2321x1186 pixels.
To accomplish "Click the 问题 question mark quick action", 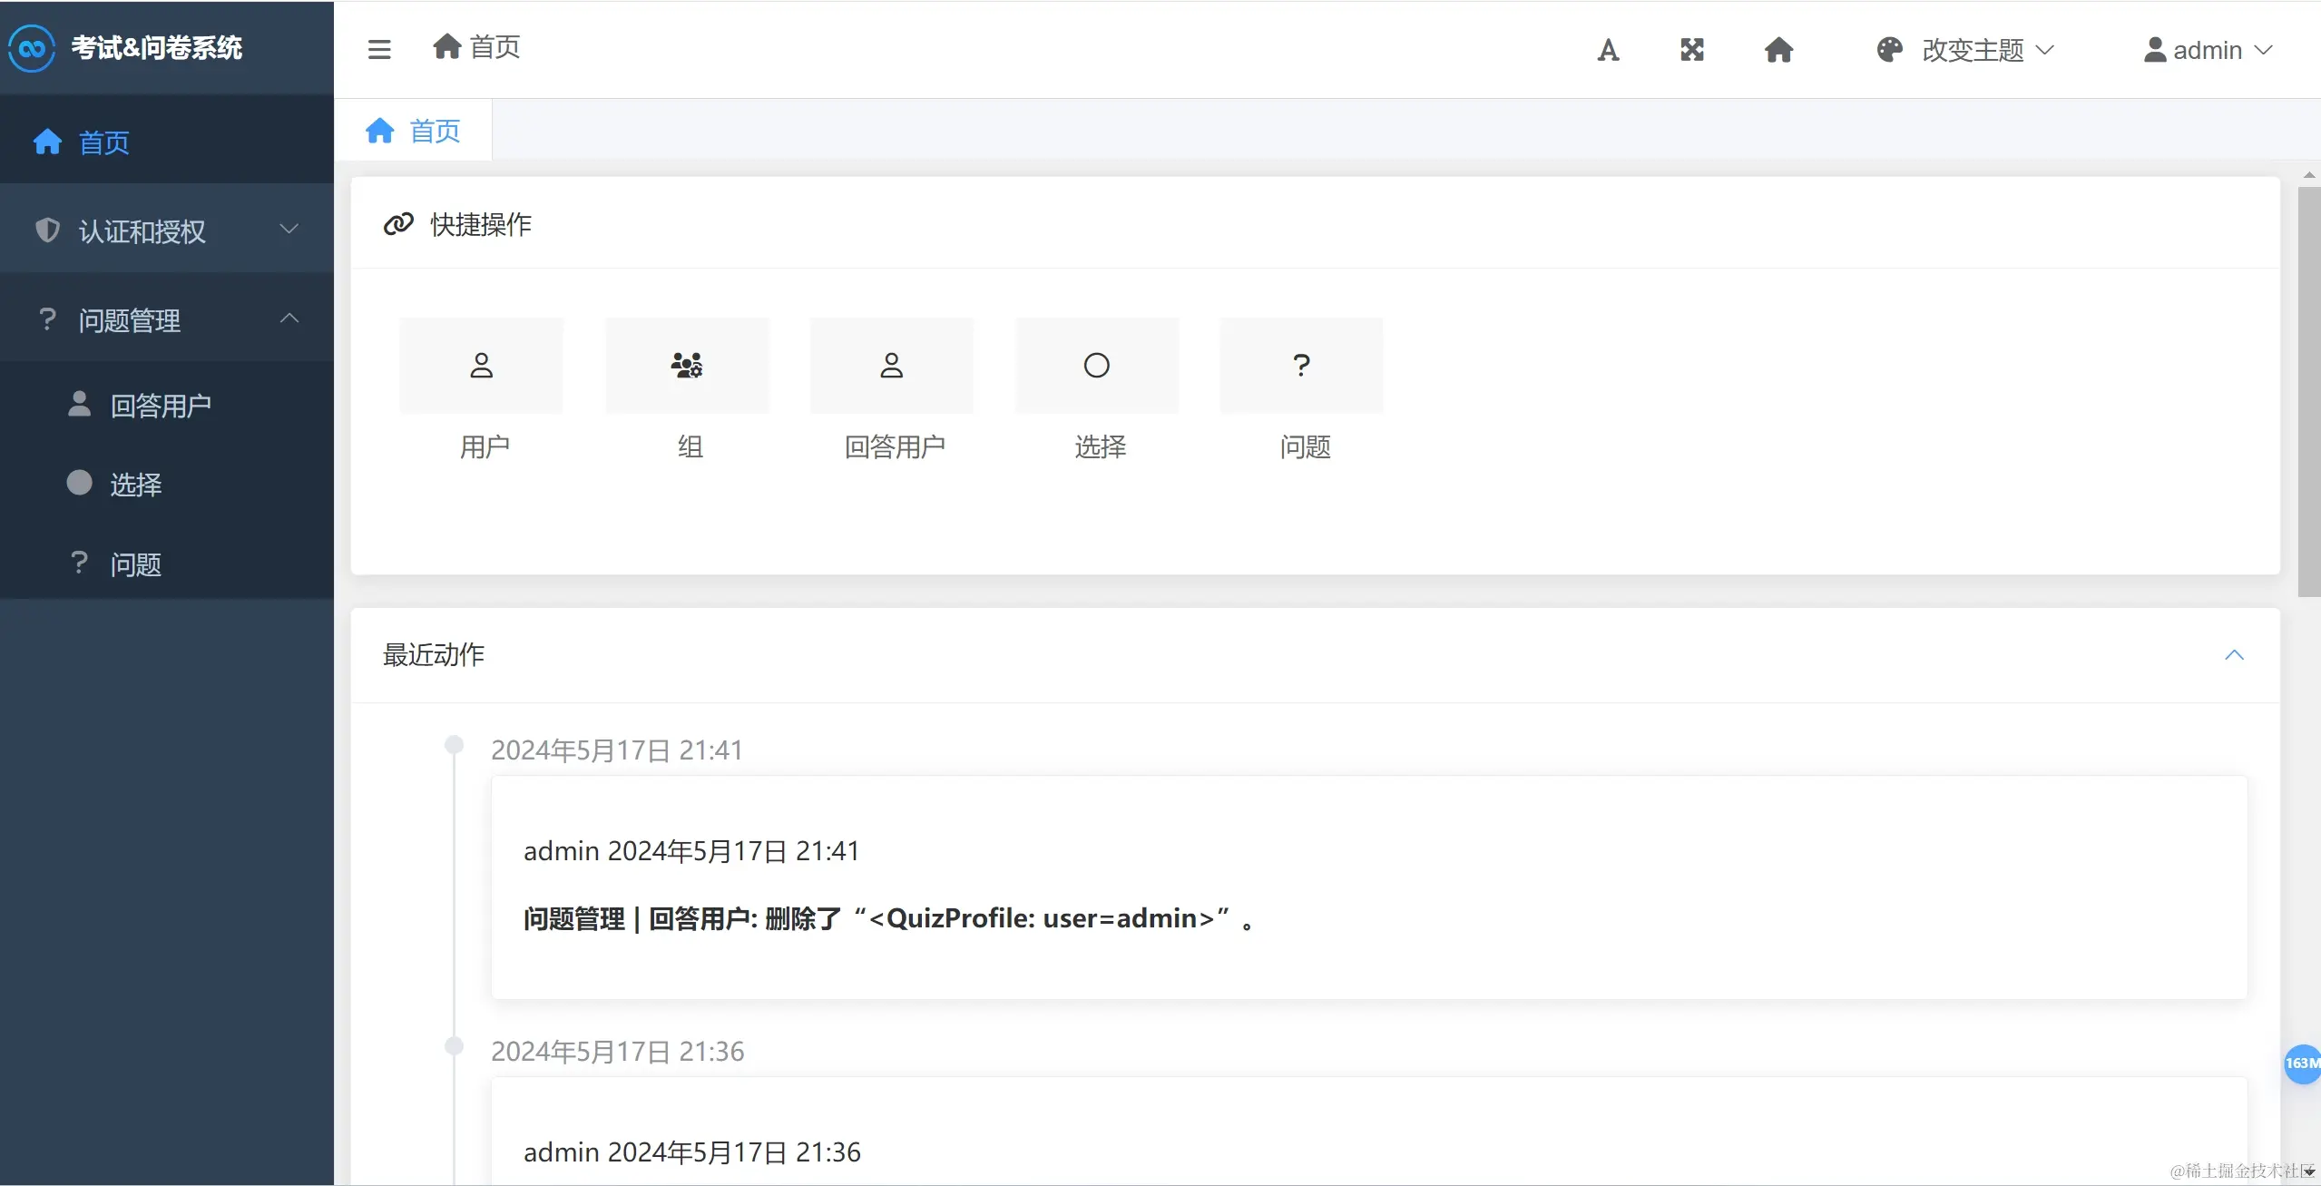I will click(1301, 366).
